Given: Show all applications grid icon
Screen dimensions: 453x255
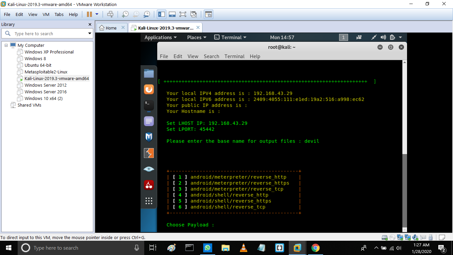Looking at the screenshot, I should pos(149,201).
